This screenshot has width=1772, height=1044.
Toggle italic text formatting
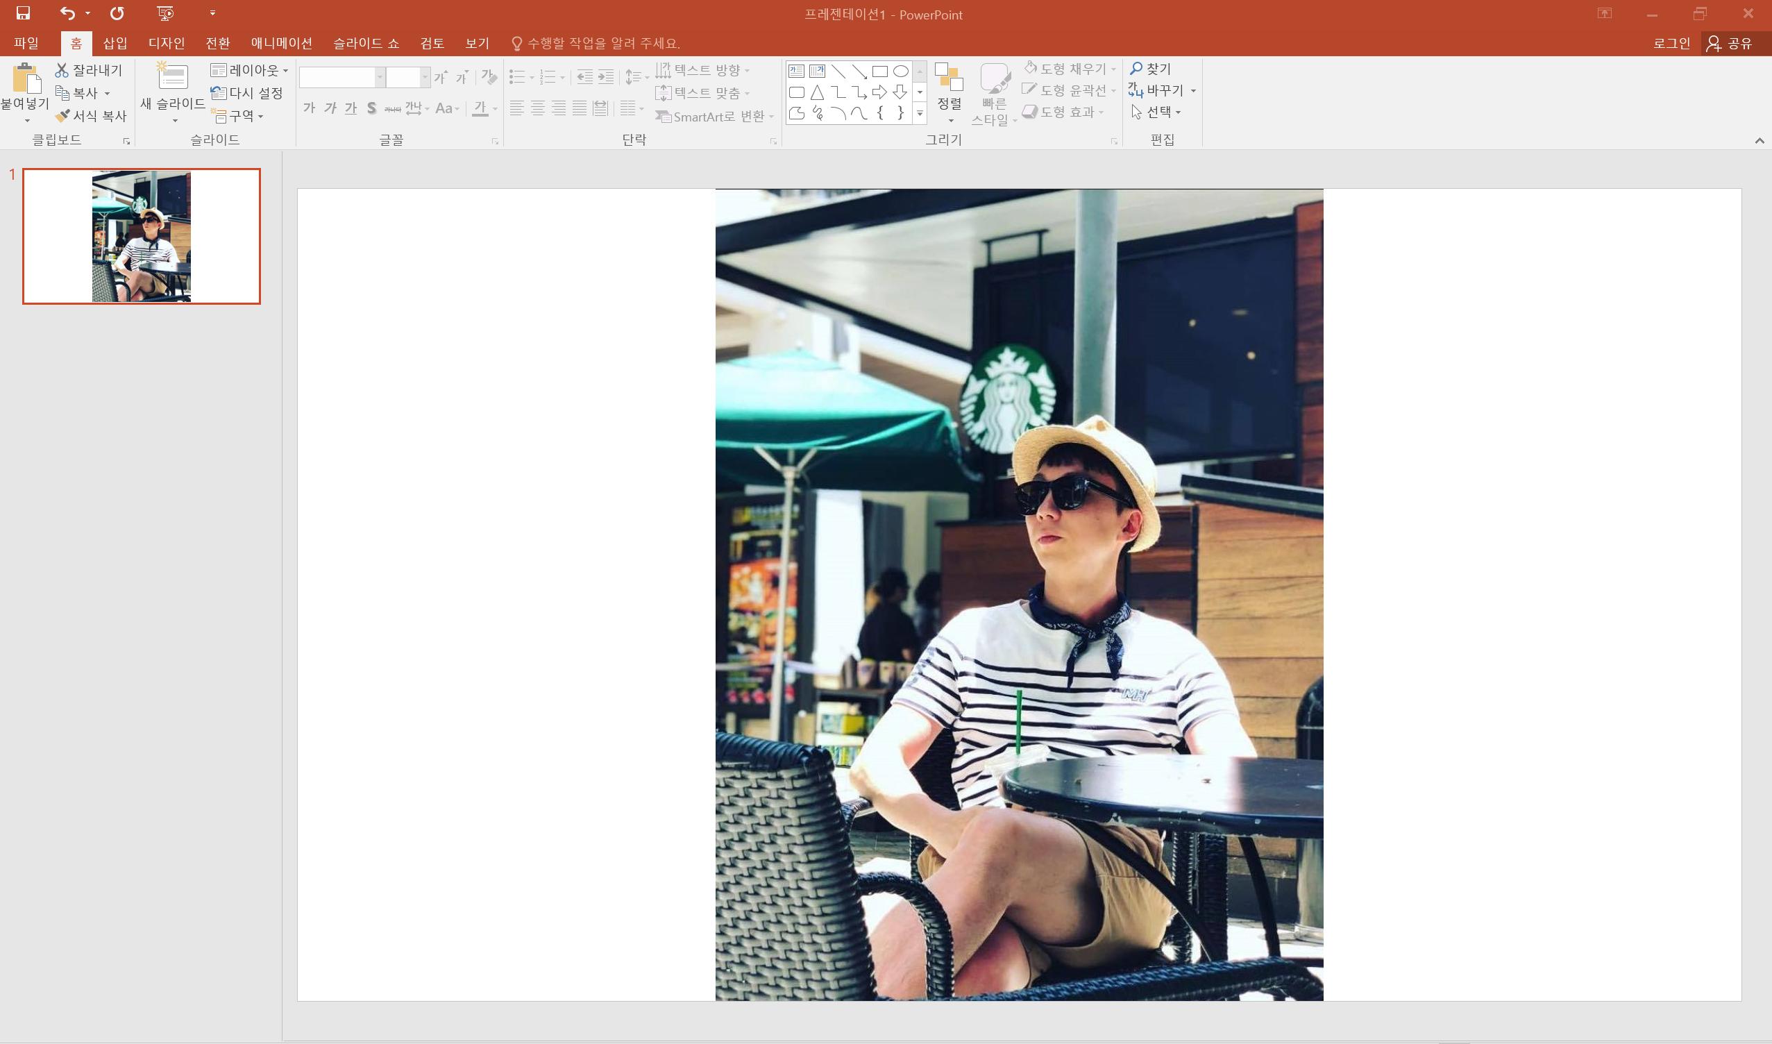tap(330, 108)
